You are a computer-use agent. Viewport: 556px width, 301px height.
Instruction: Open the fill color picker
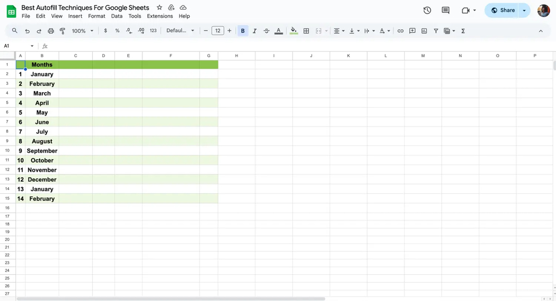coord(294,31)
